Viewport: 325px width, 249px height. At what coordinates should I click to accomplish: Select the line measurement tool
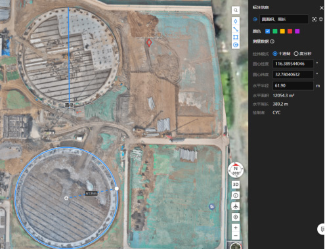tap(236, 29)
